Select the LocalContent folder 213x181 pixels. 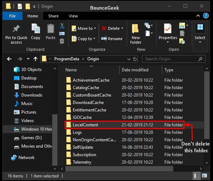tap(85, 125)
